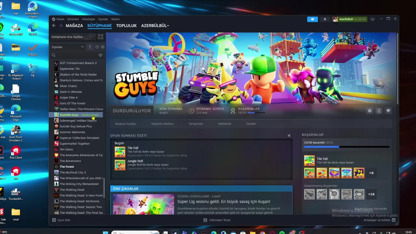The image size is (416, 234).
Task: Toggle recent activity clock filter
Action: (97, 47)
